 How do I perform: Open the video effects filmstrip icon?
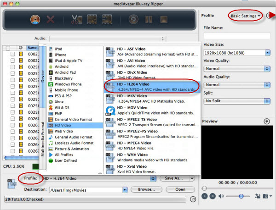[92, 19]
